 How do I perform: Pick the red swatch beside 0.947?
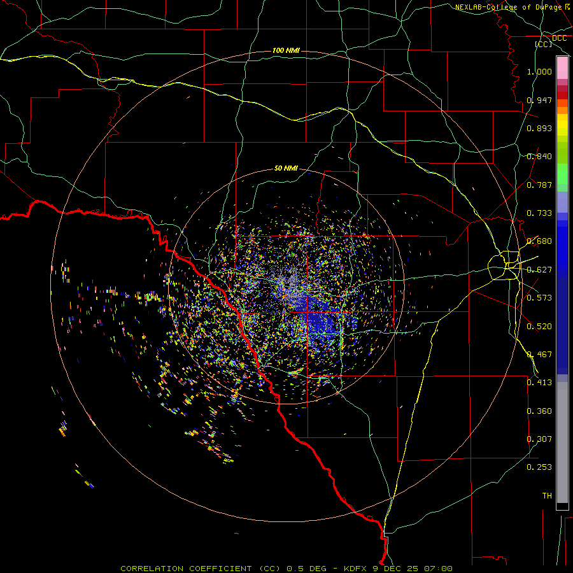coord(562,95)
